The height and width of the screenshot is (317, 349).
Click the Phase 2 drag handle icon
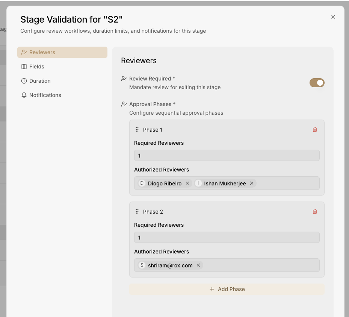click(137, 211)
